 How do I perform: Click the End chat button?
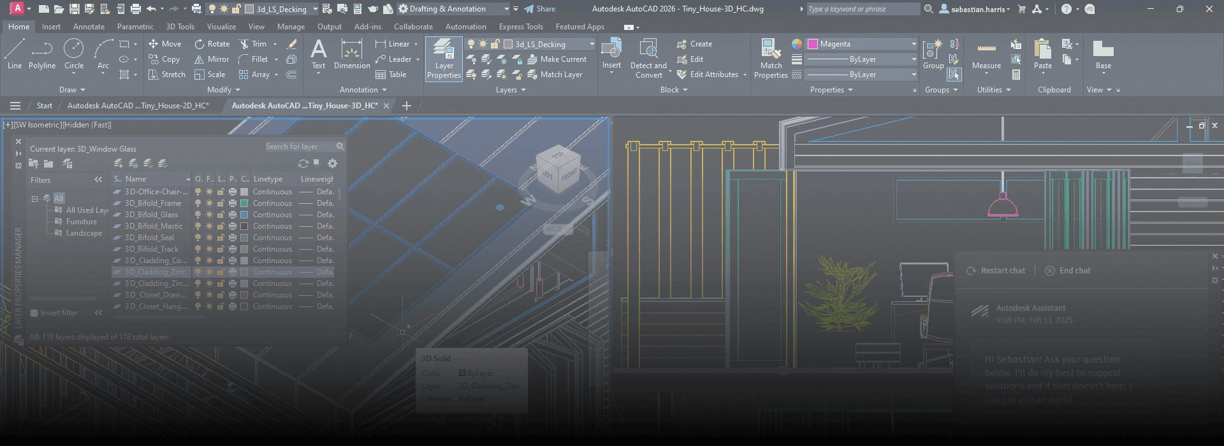1068,271
